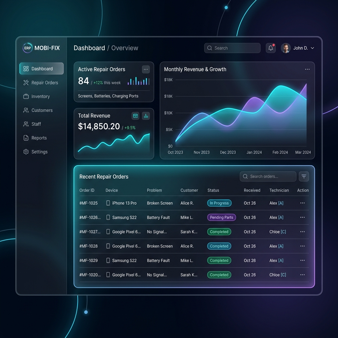Click the Dashboard grid icon in sidebar
The width and height of the screenshot is (338, 338).
pos(26,69)
